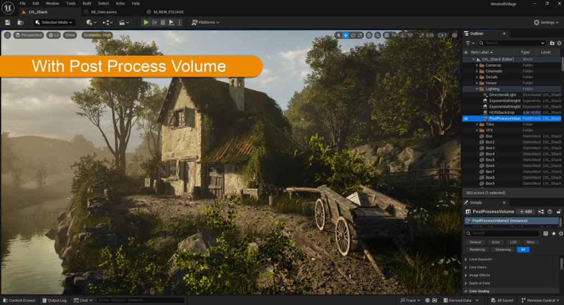Switch to the MI_OakLeaves tab
Screen dimensions: 564x305
point(104,12)
